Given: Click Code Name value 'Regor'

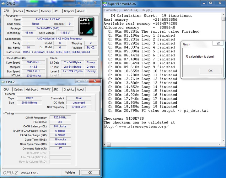Looking at the screenshot, I should coord(35,24).
